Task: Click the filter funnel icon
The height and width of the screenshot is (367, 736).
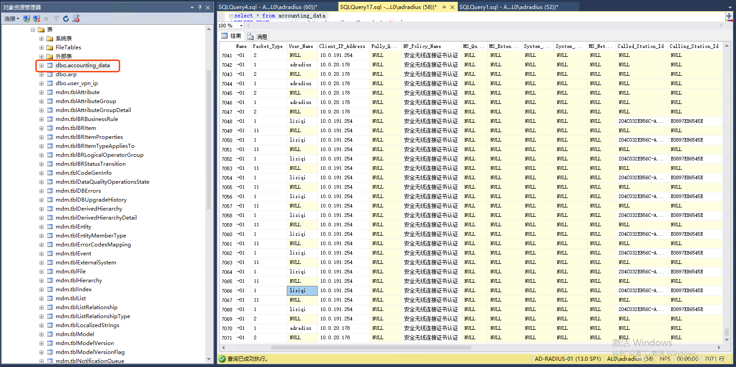Action: coord(56,18)
